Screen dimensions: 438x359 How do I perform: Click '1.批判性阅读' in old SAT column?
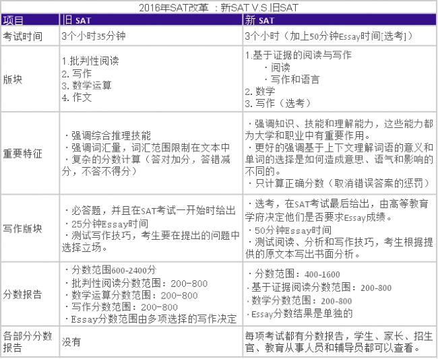click(90, 61)
